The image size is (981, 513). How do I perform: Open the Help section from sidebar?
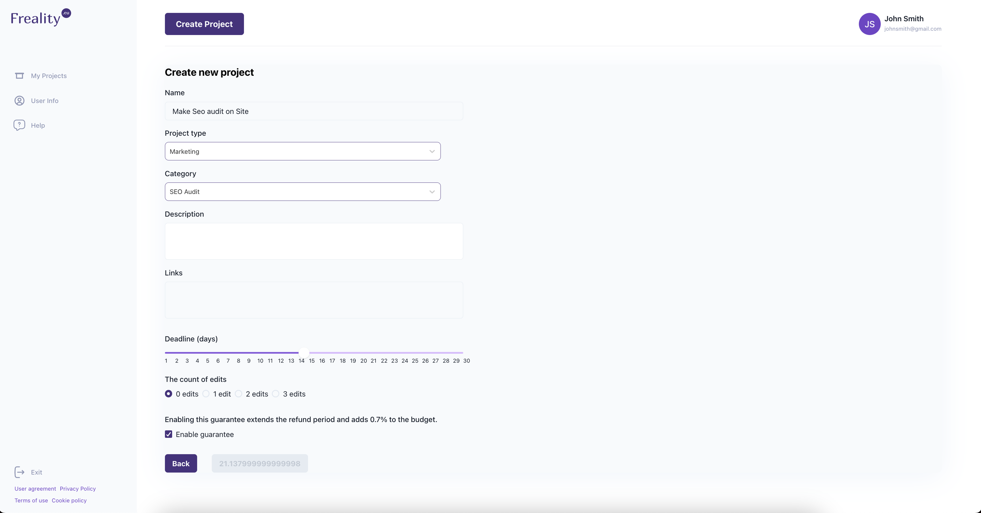click(38, 125)
